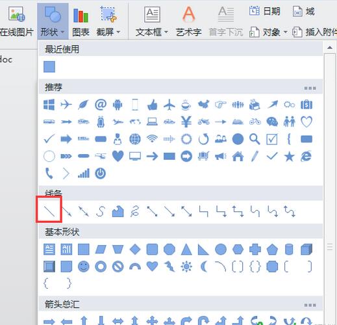Pick the power button shape
Screen dimensions: 337x325
pyautogui.click(x=101, y=174)
